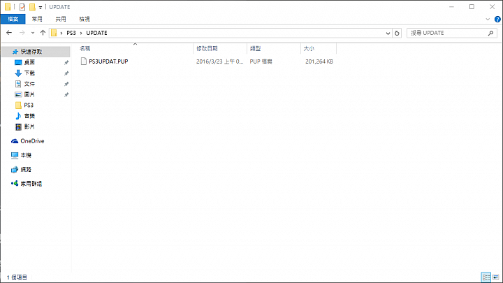Select the PS3UPDAT.PUP file name
Image resolution: width=503 pixels, height=283 pixels.
tap(108, 61)
